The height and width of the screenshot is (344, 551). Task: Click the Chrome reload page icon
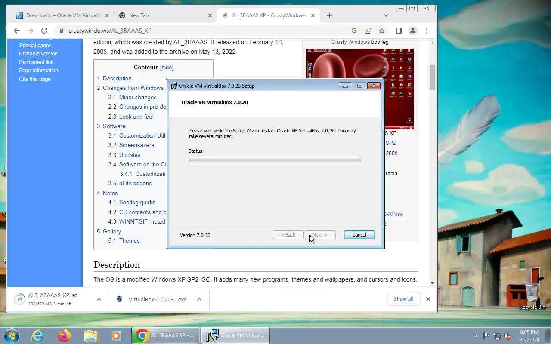point(44,31)
